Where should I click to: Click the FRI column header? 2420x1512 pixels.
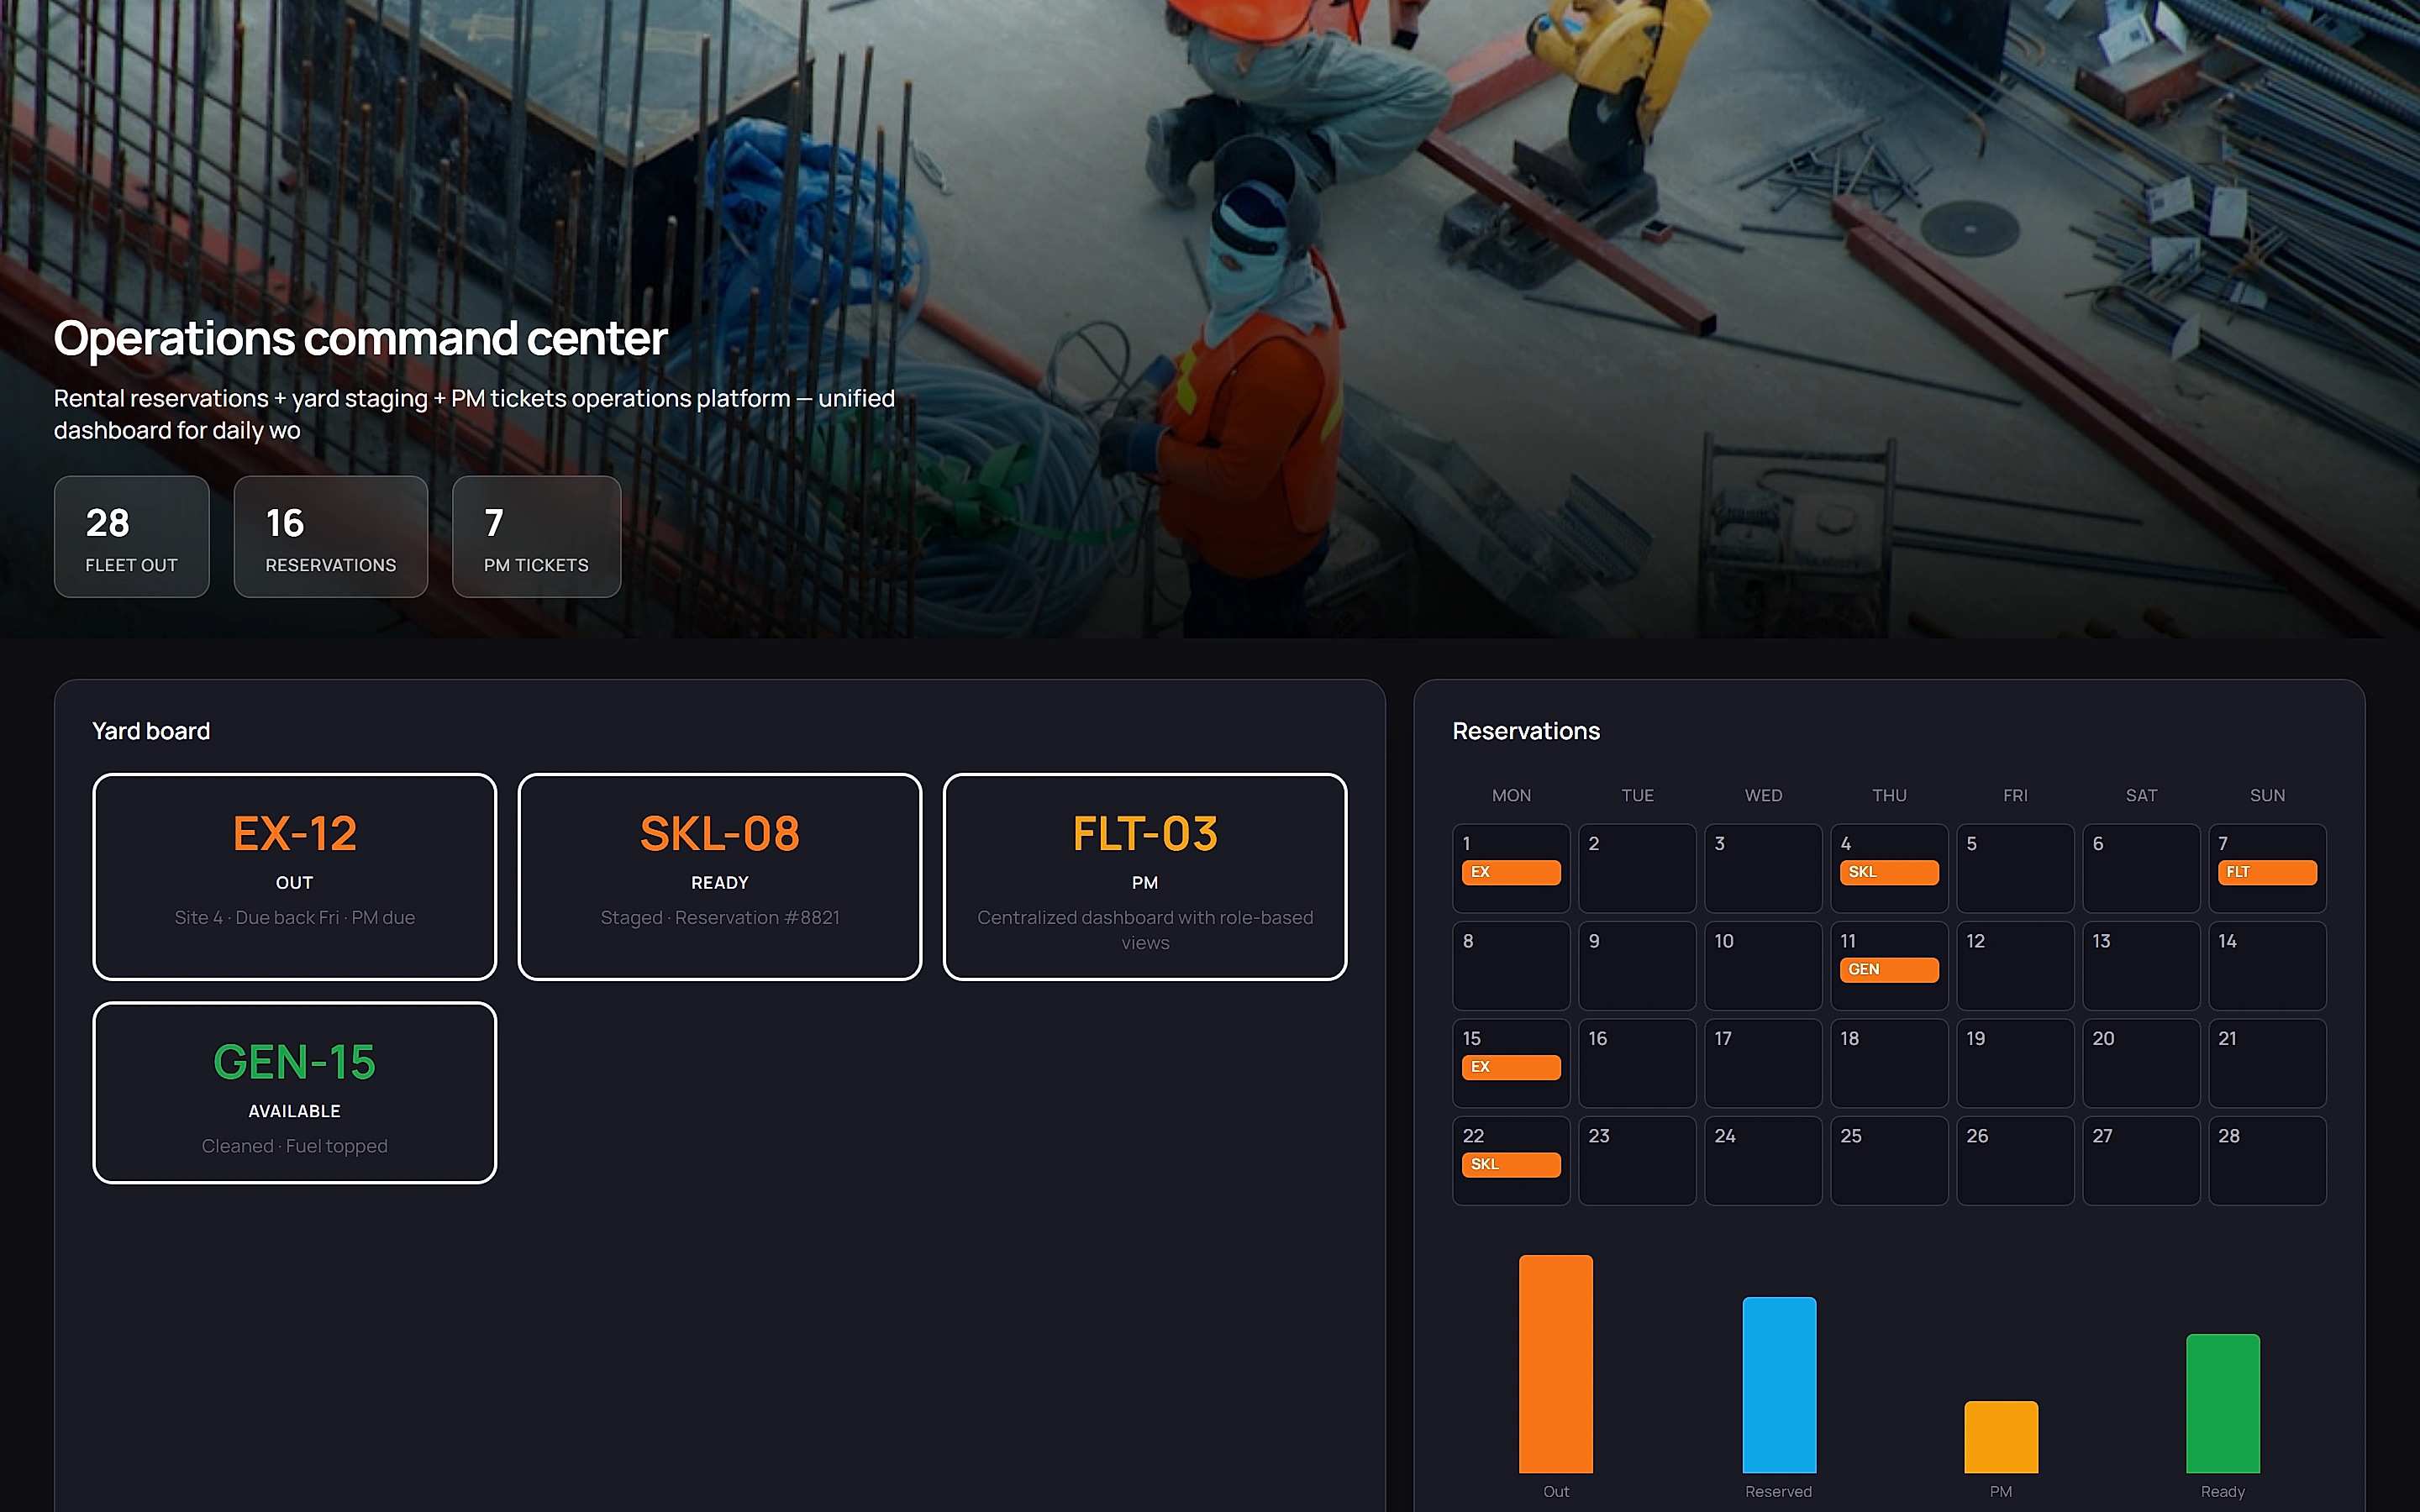pyautogui.click(x=2015, y=795)
